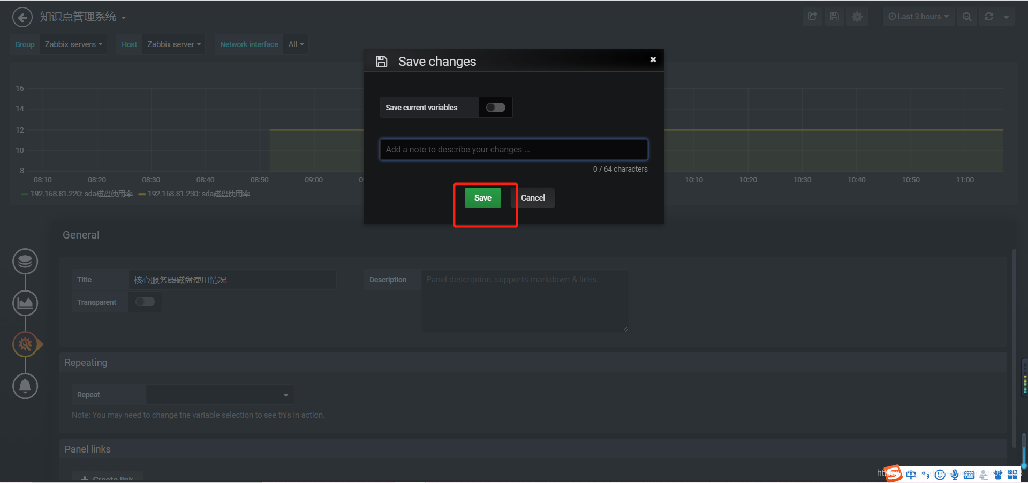Screen dimensions: 1028x483
Task: Click the zoom out magnifier icon
Action: coord(967,17)
